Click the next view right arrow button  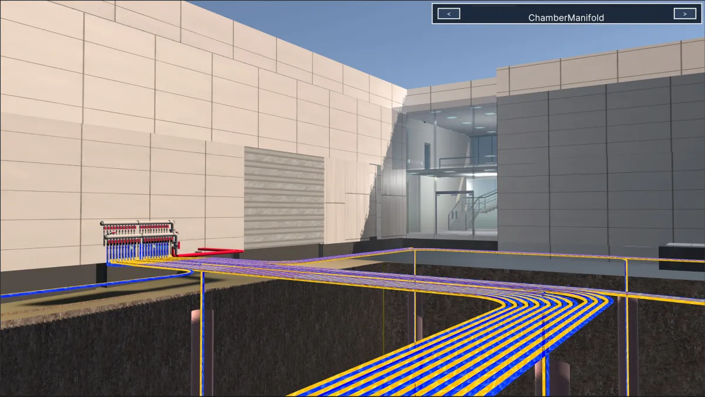pos(684,14)
